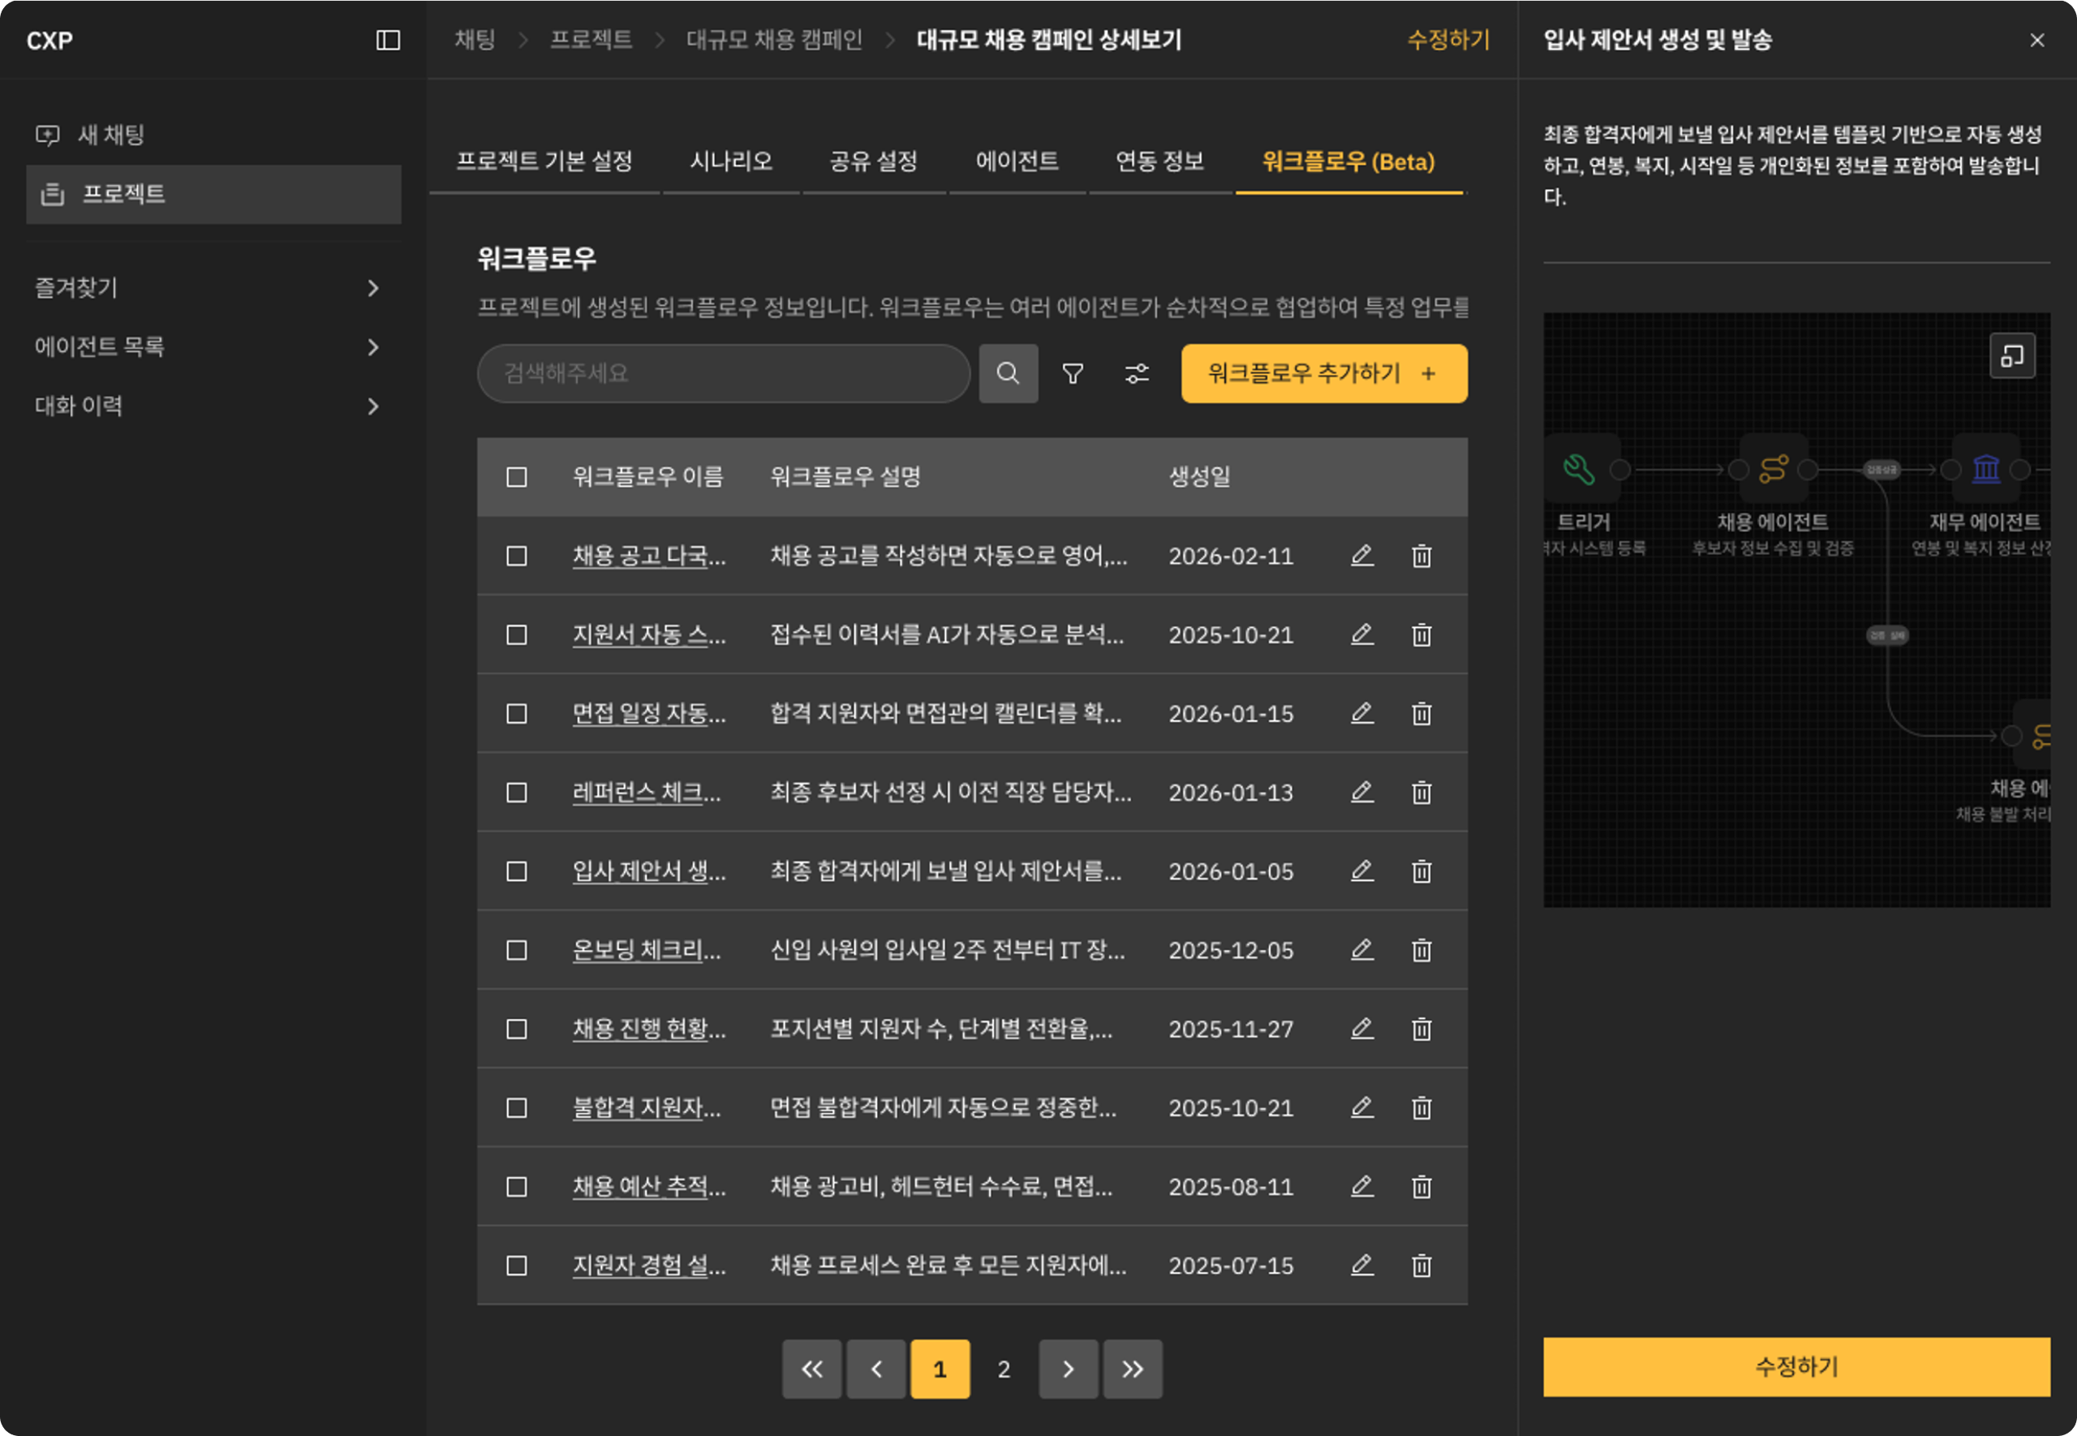The width and height of the screenshot is (2077, 1436).
Task: Edit the 입사 제안서 생 workflow row
Action: click(1362, 871)
